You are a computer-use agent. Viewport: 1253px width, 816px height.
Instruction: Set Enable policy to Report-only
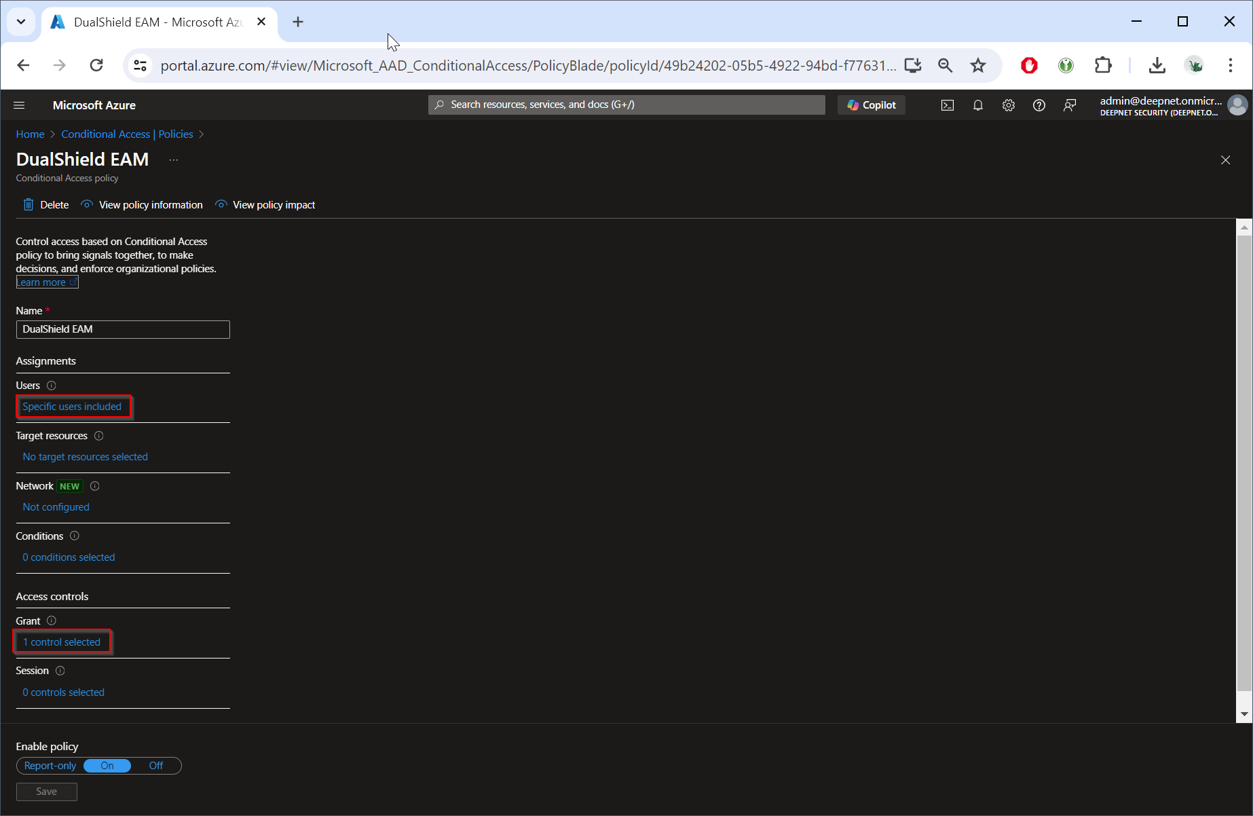coord(50,766)
